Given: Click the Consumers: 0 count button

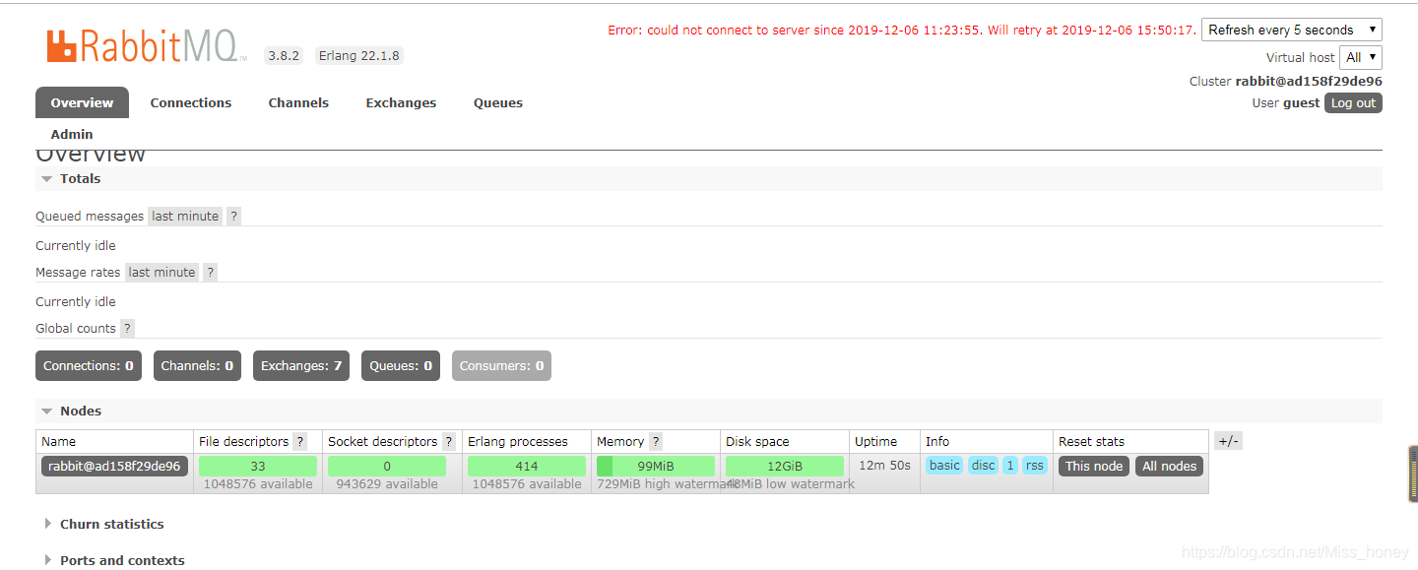Looking at the screenshot, I should [x=501, y=365].
